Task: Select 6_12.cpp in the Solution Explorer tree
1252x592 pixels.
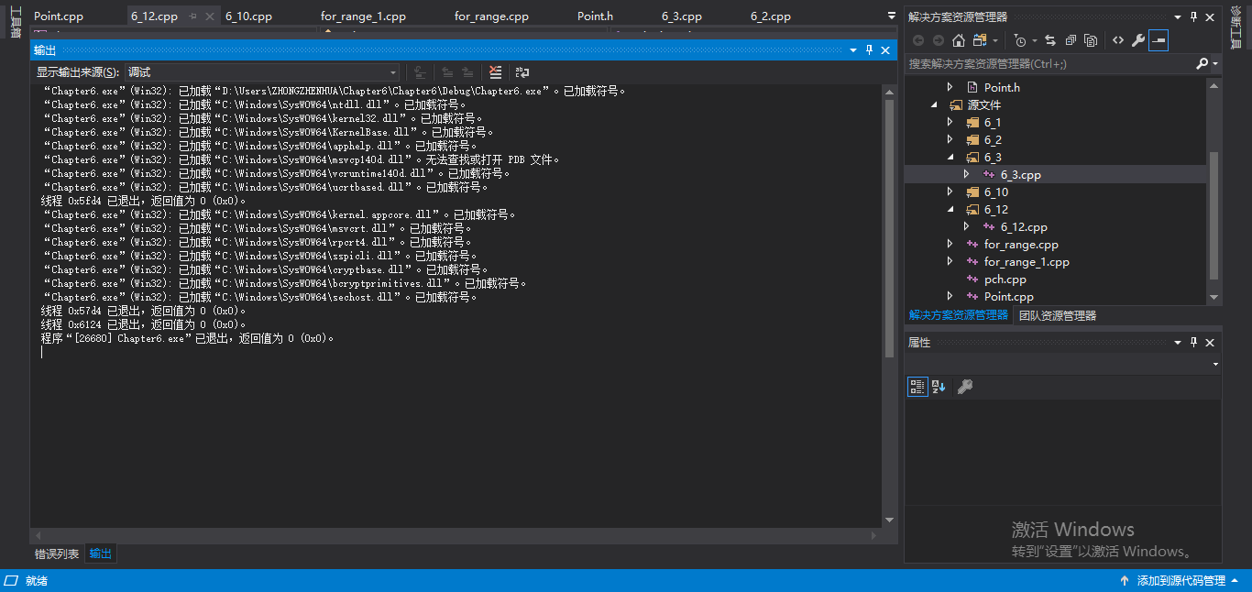Action: click(x=1024, y=226)
